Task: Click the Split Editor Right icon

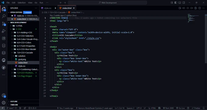Action: pyautogui.click(x=199, y=8)
